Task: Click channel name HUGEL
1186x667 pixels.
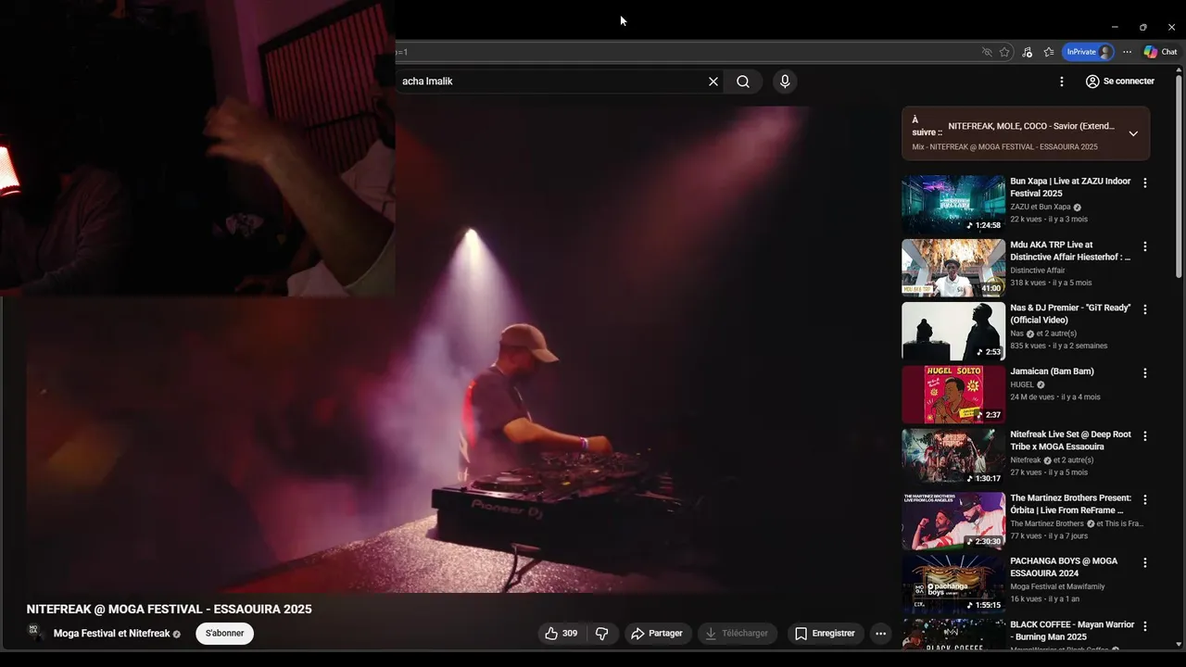Action: (1022, 384)
